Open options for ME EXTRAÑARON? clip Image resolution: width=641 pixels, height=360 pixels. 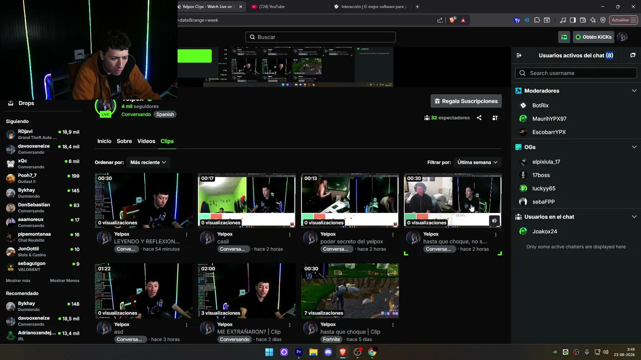click(x=289, y=325)
